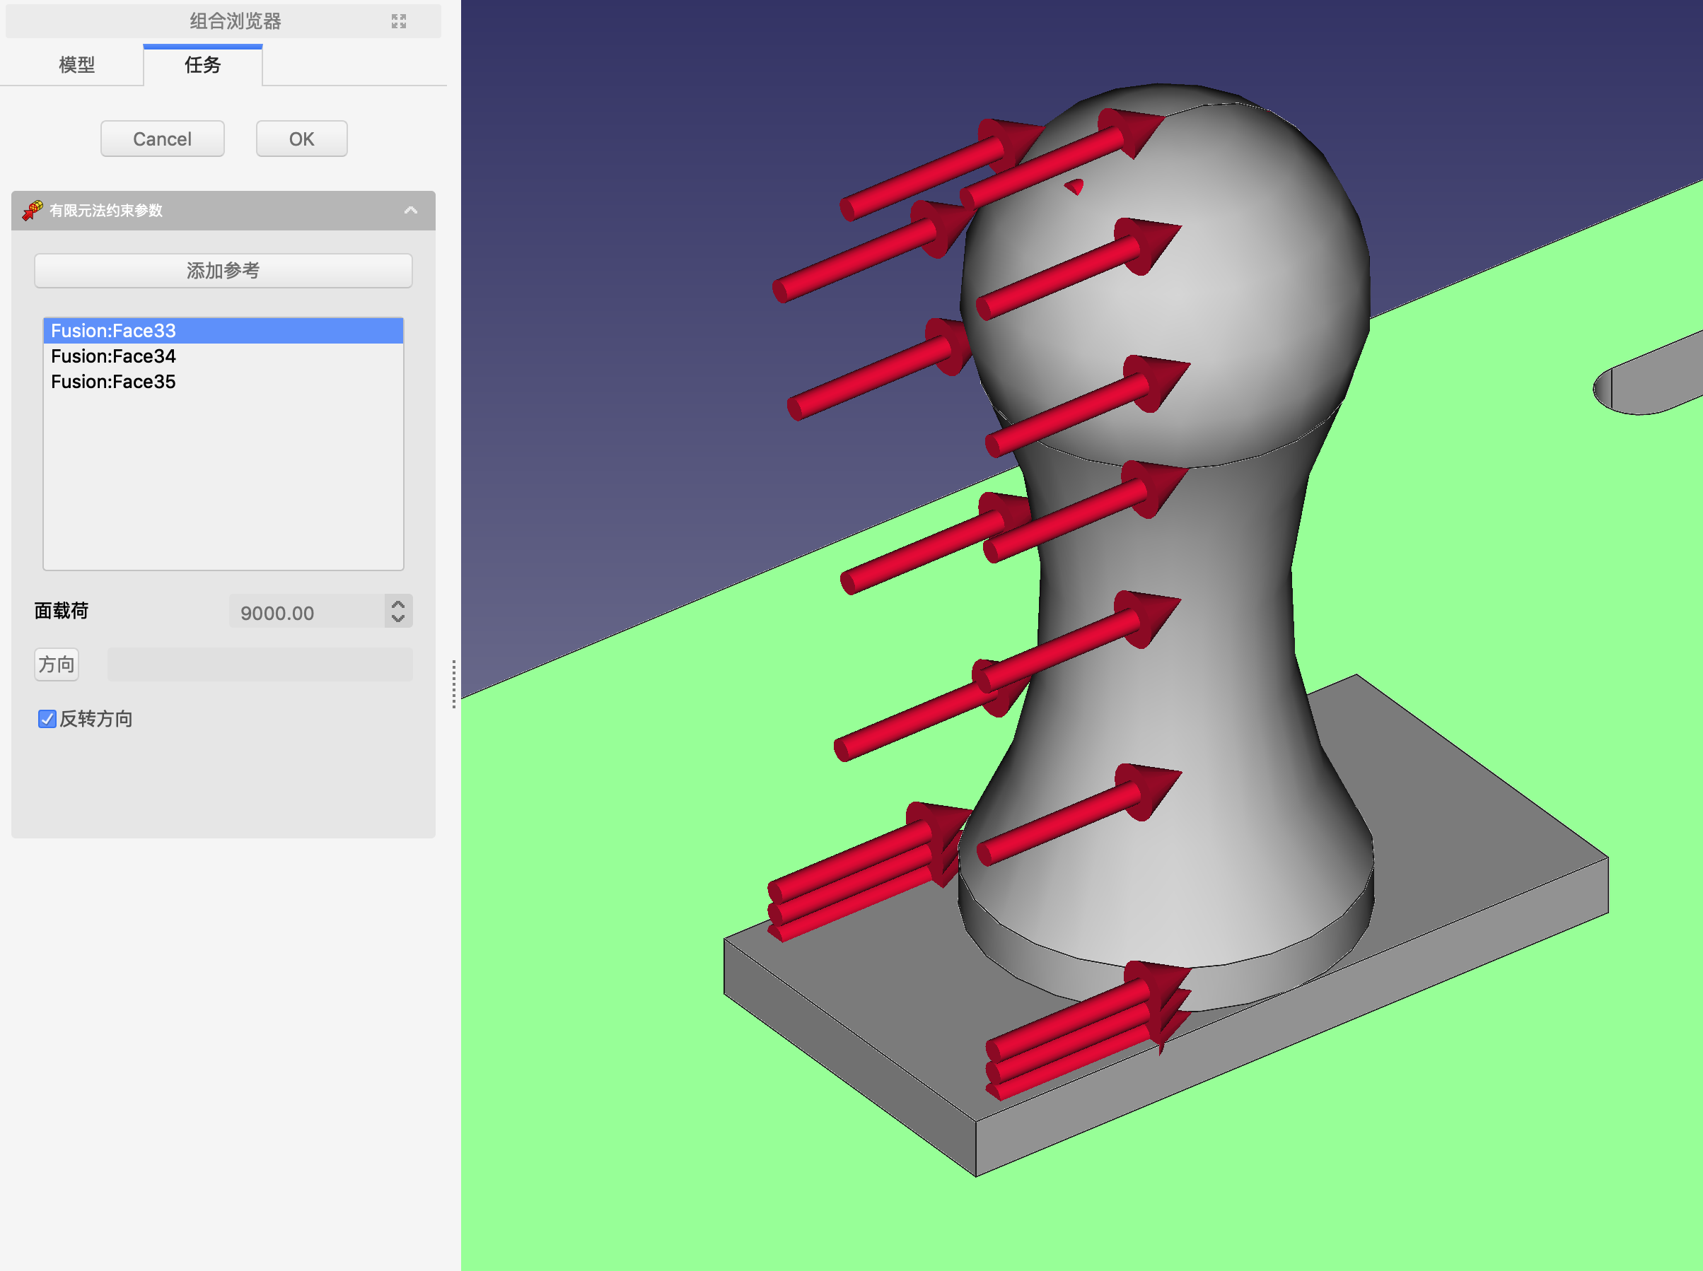Click the undock icon of 组合浏览器 panel
The image size is (1703, 1271).
click(x=398, y=21)
